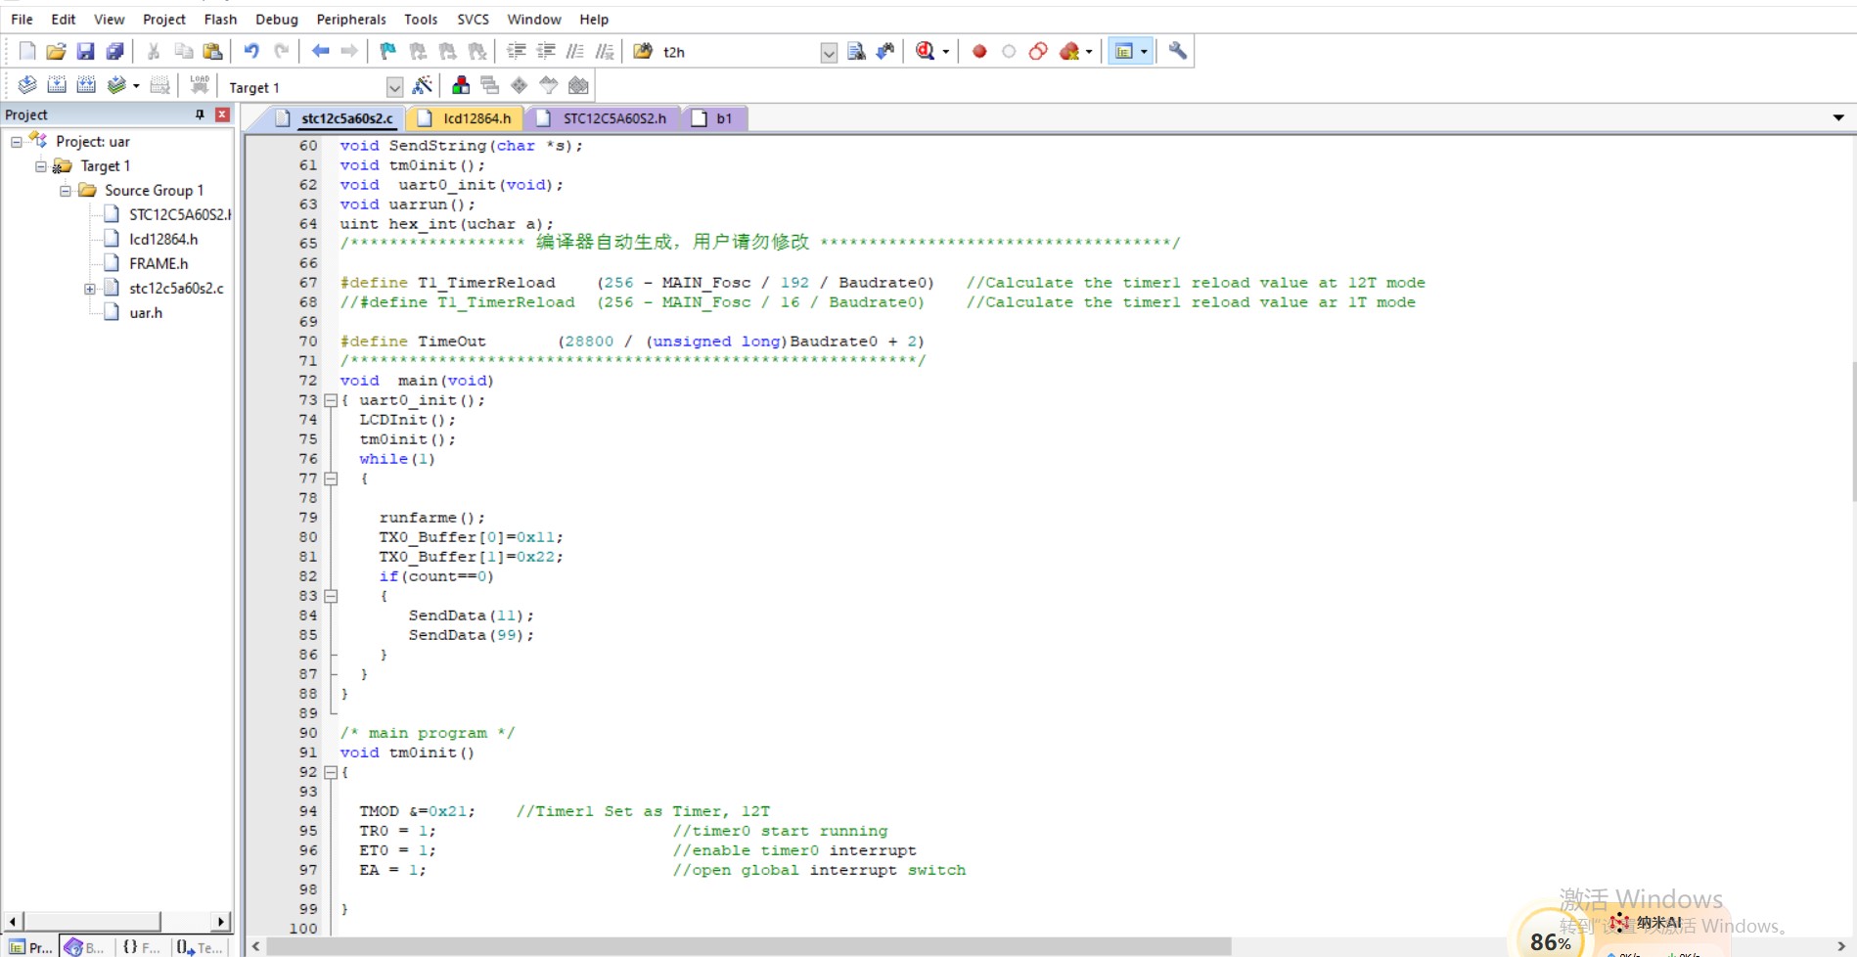The height and width of the screenshot is (957, 1857).
Task: Pin the Project panel with the pushpin
Action: tap(200, 114)
